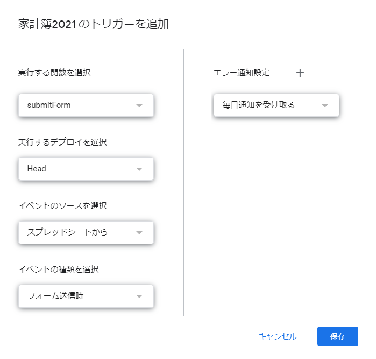Click the エラー通知設定 label text

click(242, 73)
